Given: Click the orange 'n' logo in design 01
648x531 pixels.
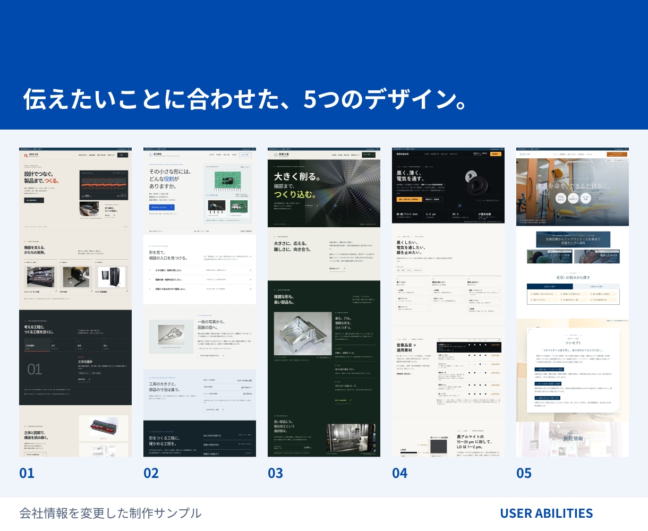Looking at the screenshot, I should click(25, 156).
